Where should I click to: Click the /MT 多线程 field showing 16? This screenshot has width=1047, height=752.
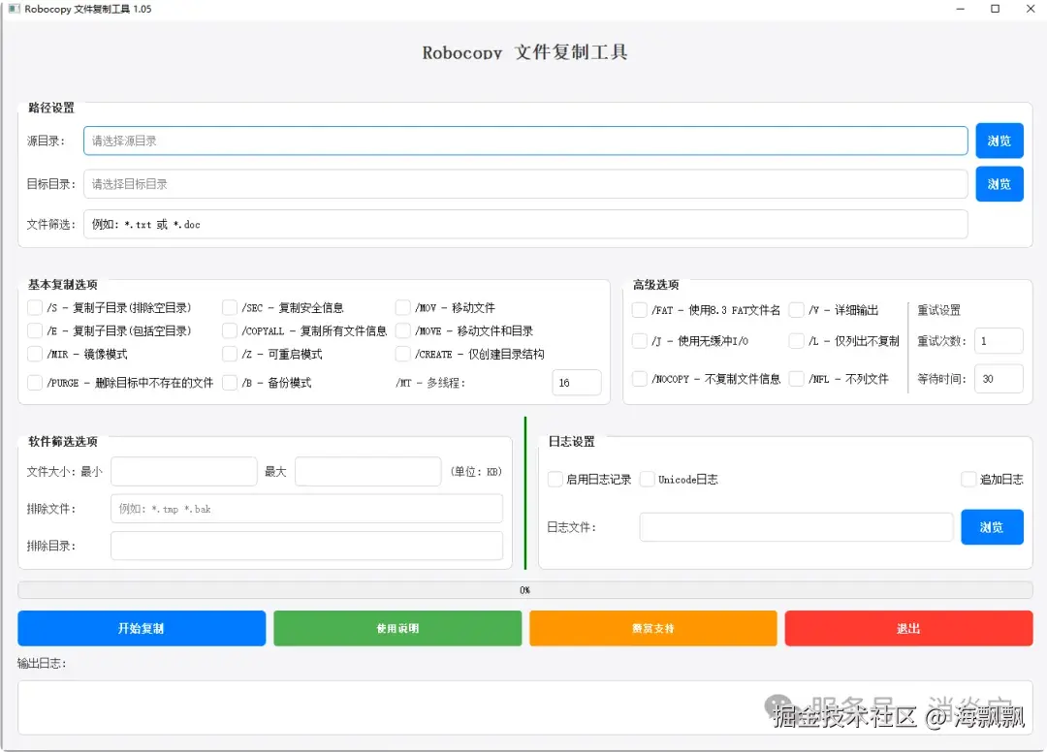point(576,382)
